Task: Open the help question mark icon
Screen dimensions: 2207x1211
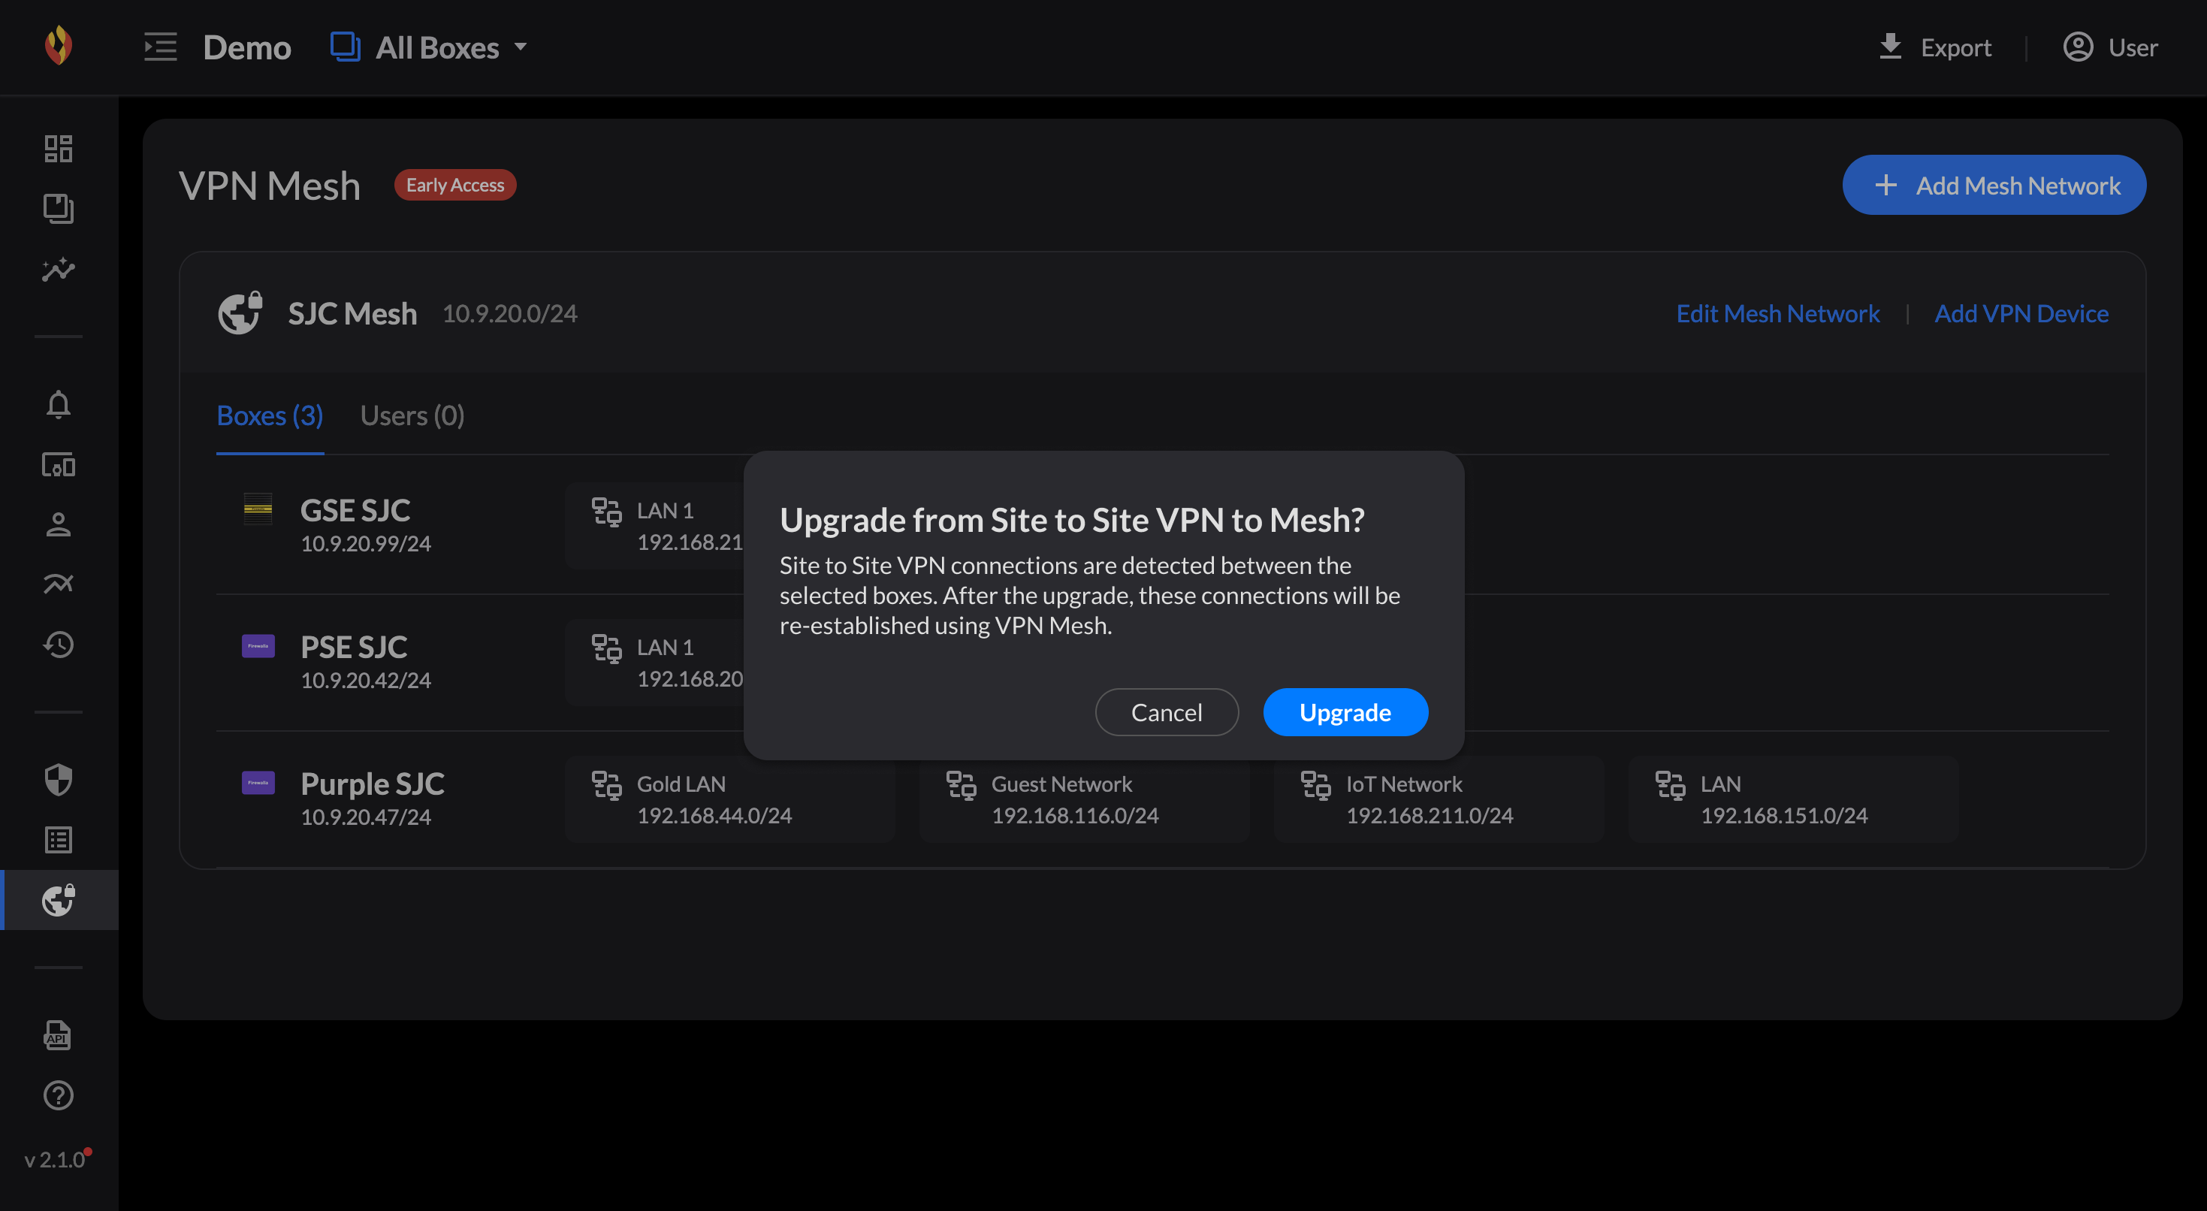Action: pyautogui.click(x=59, y=1095)
